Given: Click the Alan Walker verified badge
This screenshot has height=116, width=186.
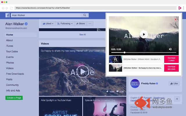Looking at the screenshot, I should coord(26,24).
